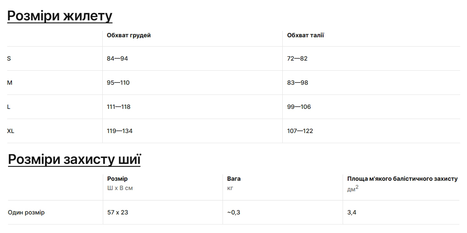Screen dimensions: 467x233
Task: Select waist value 107—122
Action: [300, 131]
